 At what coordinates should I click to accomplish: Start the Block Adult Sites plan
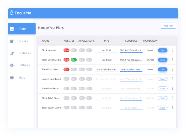[x=163, y=98]
